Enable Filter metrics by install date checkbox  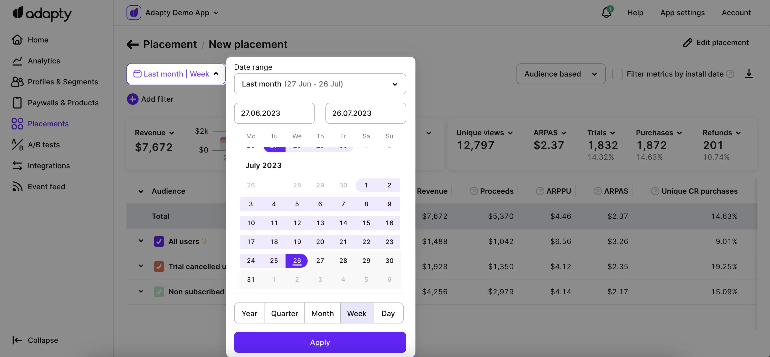[x=617, y=74]
